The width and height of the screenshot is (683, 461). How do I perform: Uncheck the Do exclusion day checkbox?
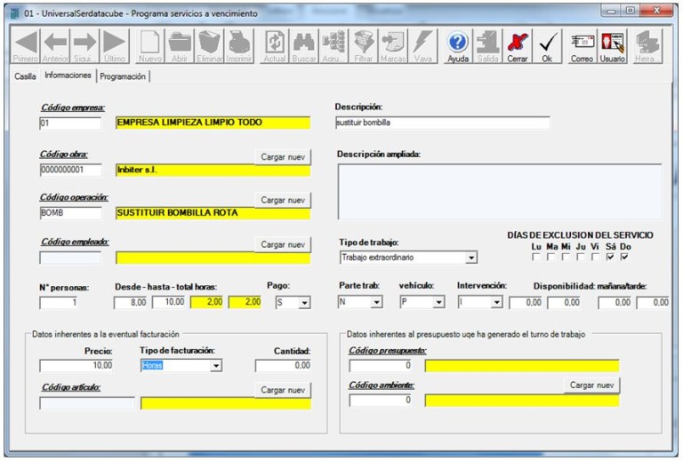[x=625, y=257]
